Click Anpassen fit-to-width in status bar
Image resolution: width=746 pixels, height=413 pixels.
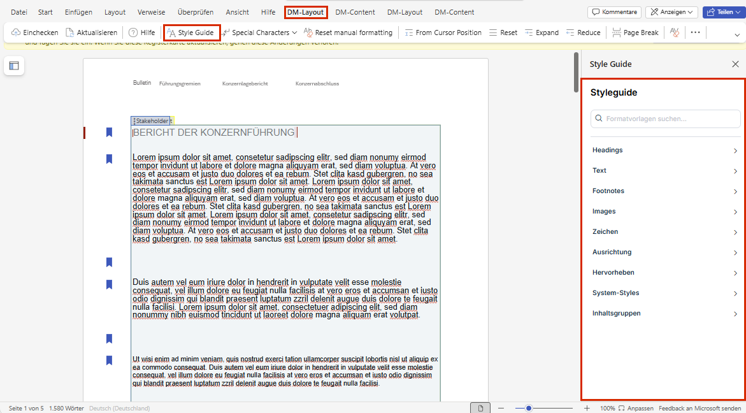636,408
